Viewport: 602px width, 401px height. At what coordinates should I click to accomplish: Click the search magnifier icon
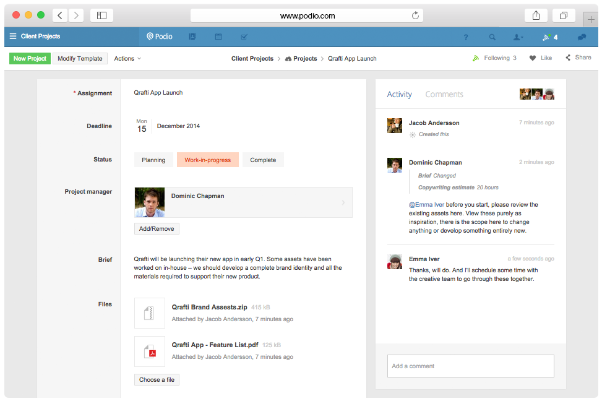[492, 37]
